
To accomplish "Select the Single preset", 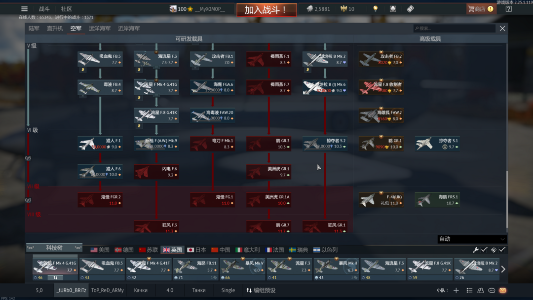I will coord(228,290).
